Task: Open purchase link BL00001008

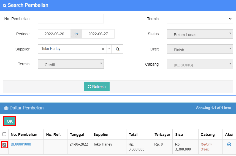Action: pos(21,144)
